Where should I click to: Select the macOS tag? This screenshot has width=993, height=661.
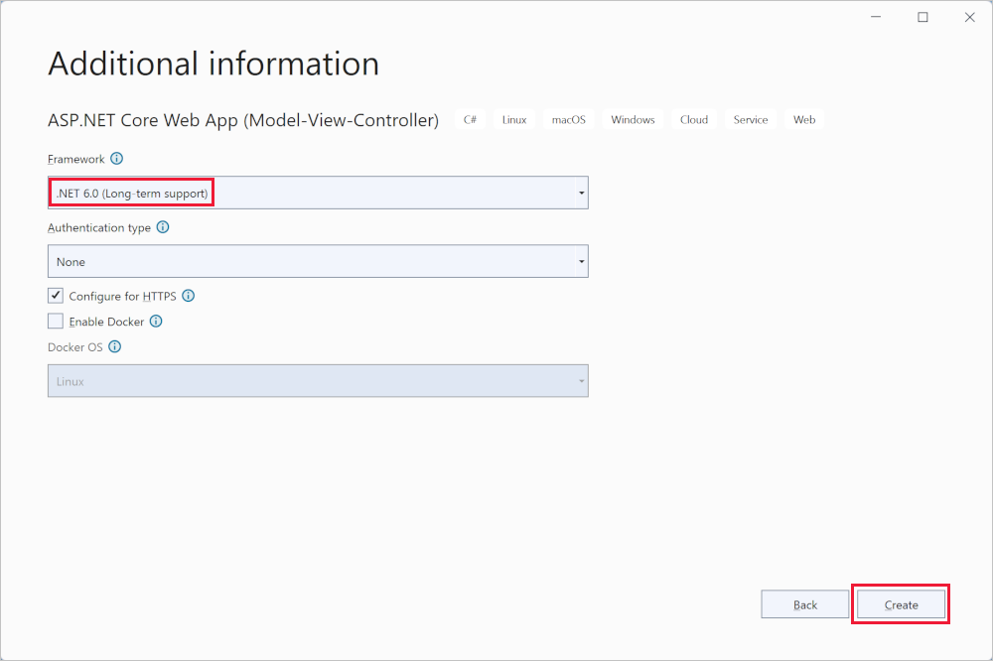coord(568,119)
